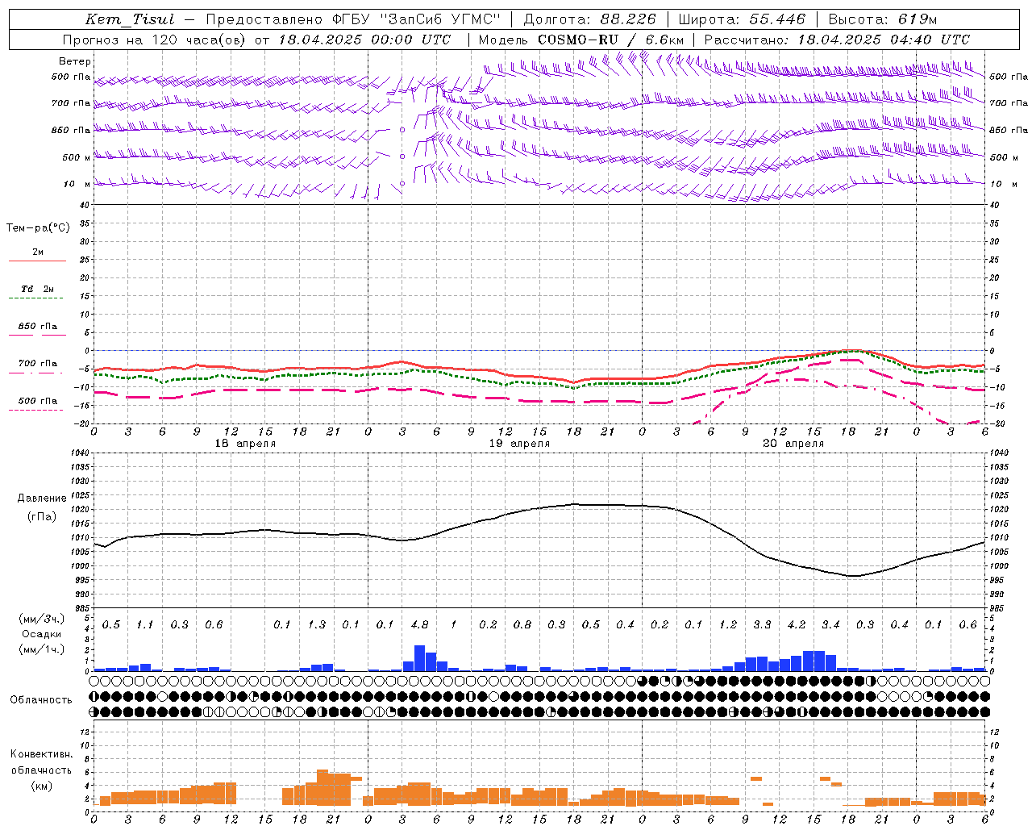This screenshot has height=826, width=1032.
Task: Click the tallest blue precipitation bar on 19 апреля
Action: pyautogui.click(x=419, y=658)
